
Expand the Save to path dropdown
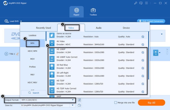[x=73, y=105]
